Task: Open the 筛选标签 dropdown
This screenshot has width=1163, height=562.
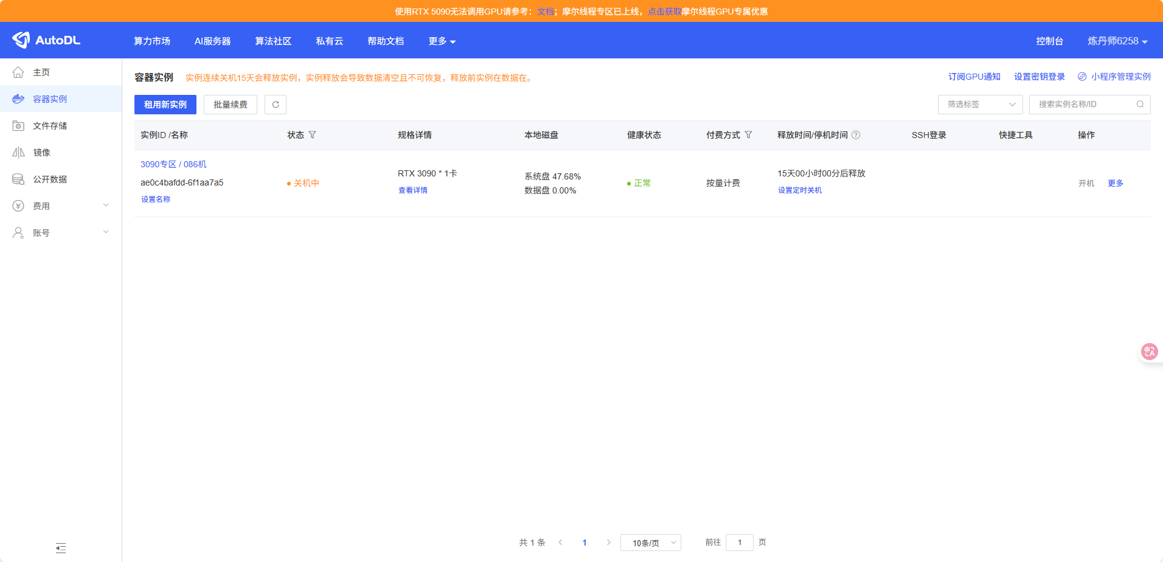Action: tap(980, 105)
